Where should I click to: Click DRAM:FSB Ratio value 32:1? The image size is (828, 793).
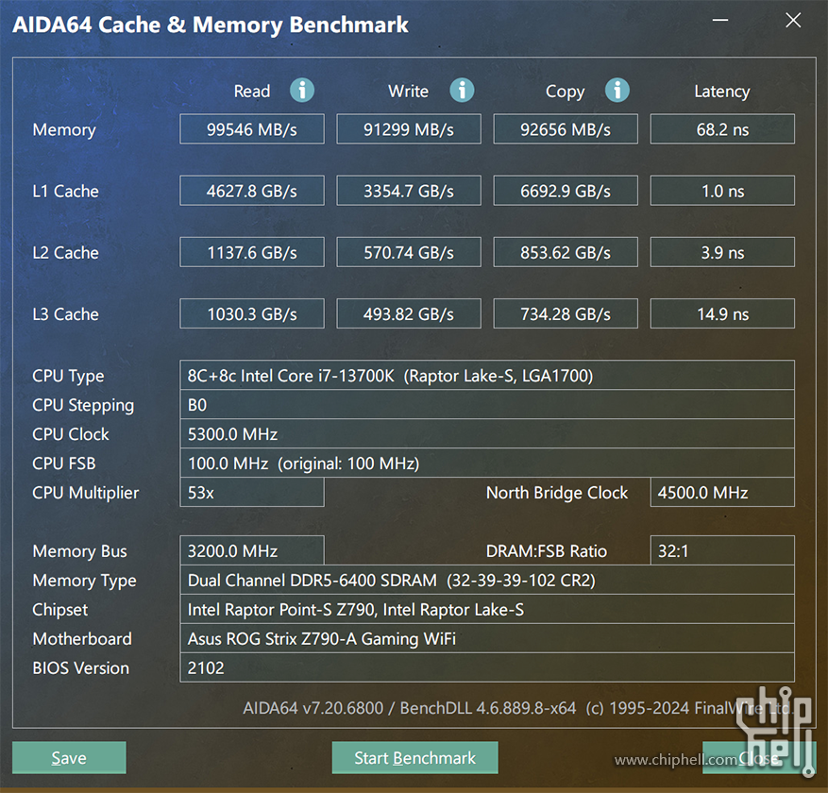coord(722,550)
